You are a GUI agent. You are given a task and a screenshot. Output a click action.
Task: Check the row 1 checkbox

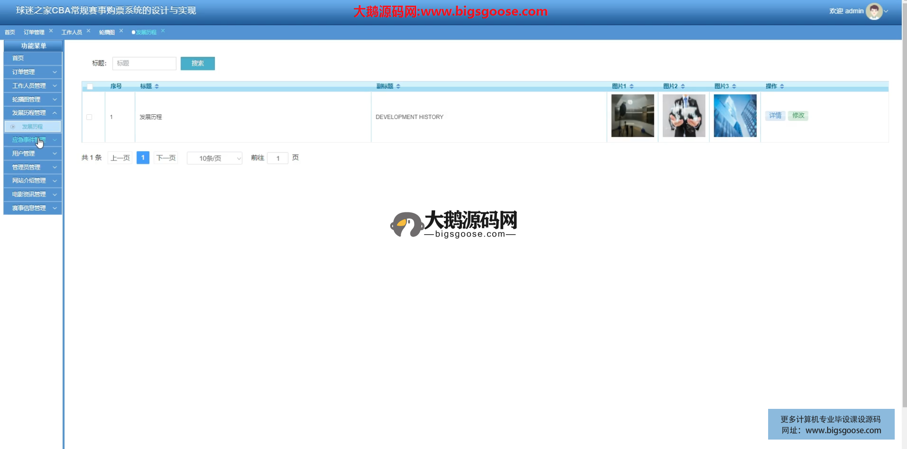[89, 117]
